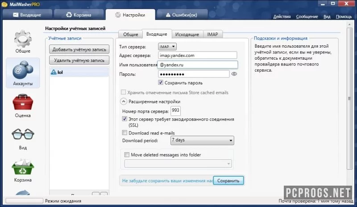Open the IMAP account tab

[212, 34]
